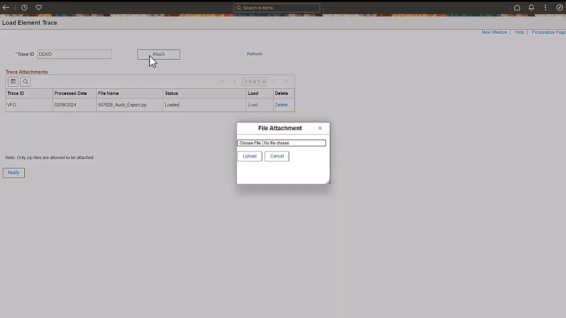The width and height of the screenshot is (566, 318).
Task: Open the grid personalization icon above Trace Attachments
Action: click(x=13, y=81)
